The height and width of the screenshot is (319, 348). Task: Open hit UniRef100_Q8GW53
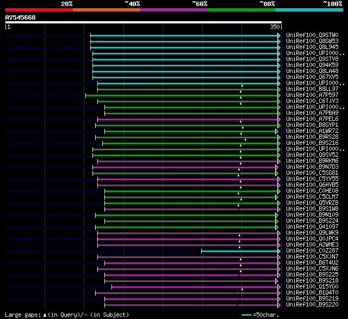[312, 41]
